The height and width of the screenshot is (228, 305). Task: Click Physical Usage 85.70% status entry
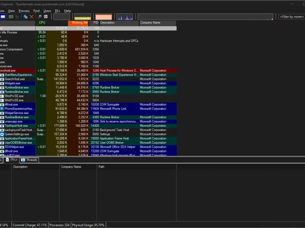tap(88, 225)
